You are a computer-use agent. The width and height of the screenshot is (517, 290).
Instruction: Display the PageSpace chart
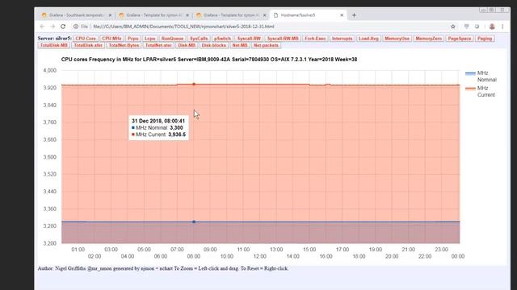click(x=460, y=39)
